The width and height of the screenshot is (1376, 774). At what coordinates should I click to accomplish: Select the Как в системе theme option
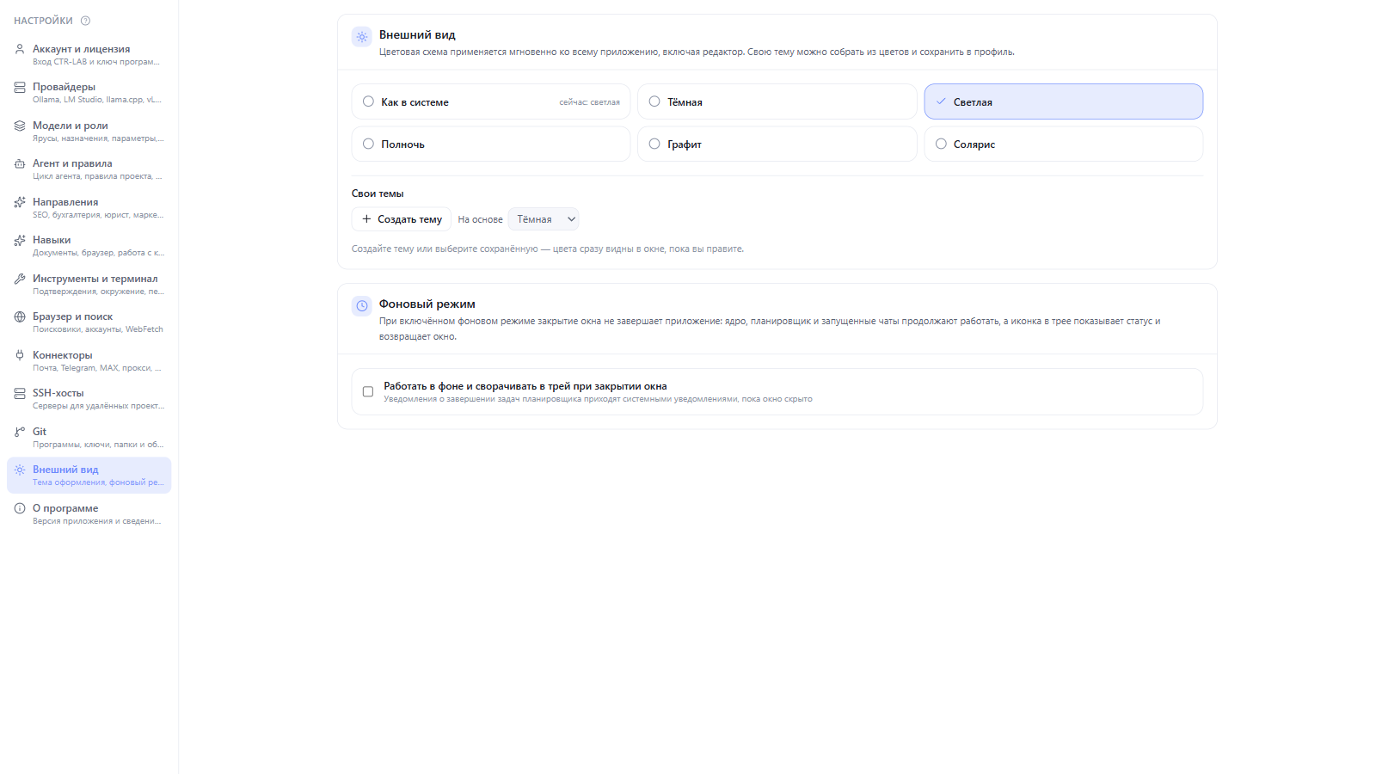point(491,101)
